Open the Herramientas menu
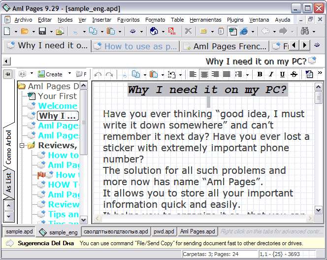The width and height of the screenshot is (327, 260). 205,20
